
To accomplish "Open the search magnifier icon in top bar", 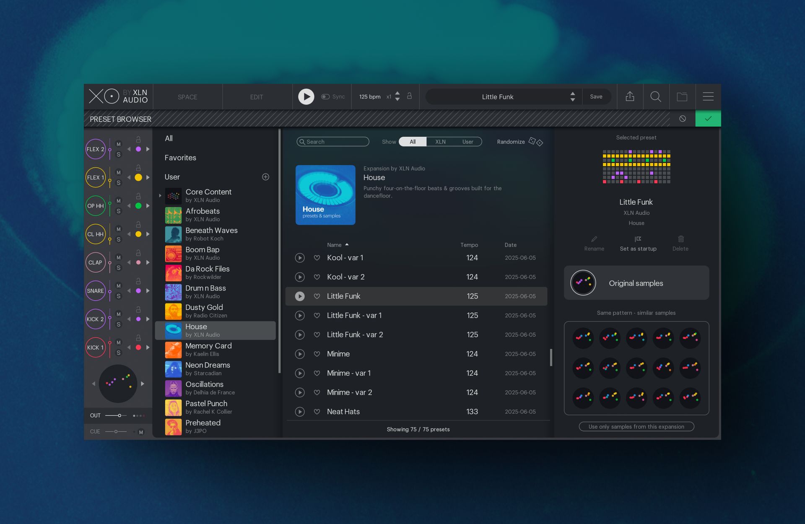I will click(656, 97).
